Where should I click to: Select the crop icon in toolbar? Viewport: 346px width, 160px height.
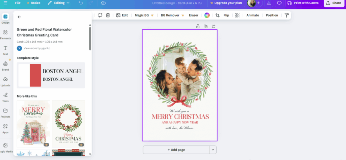(x=217, y=15)
